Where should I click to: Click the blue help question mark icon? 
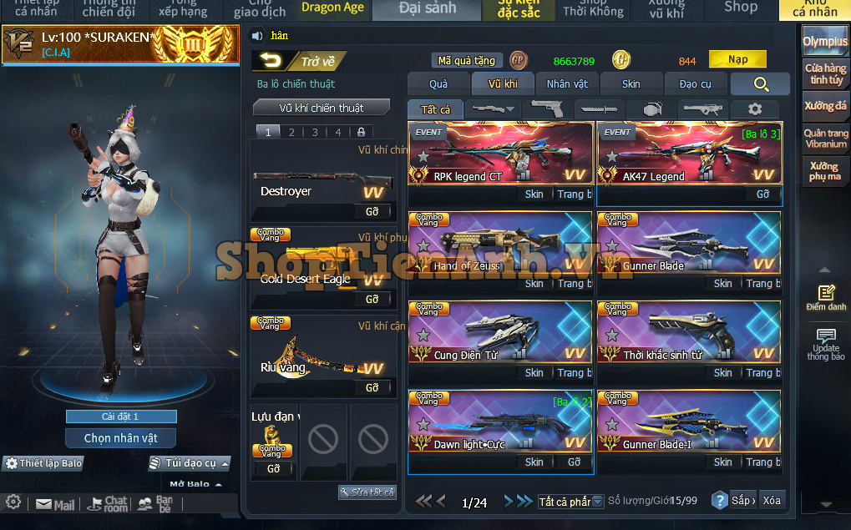tap(719, 500)
